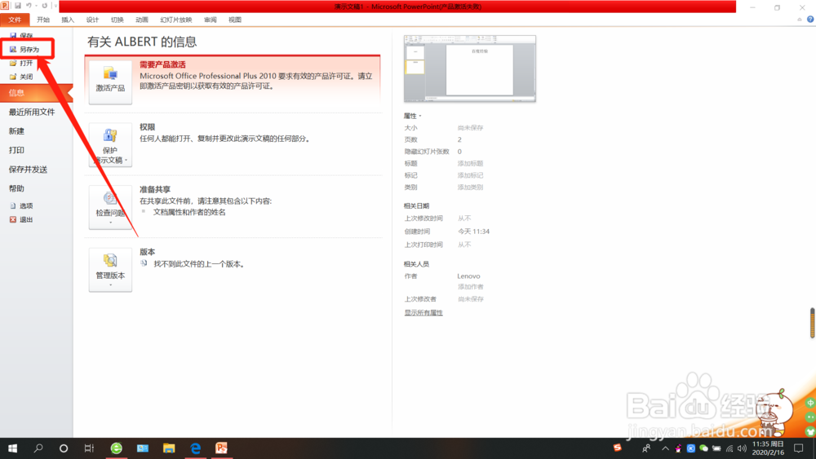Click the blue K tray icon
Screen dimensions: 816x459
[x=690, y=448]
